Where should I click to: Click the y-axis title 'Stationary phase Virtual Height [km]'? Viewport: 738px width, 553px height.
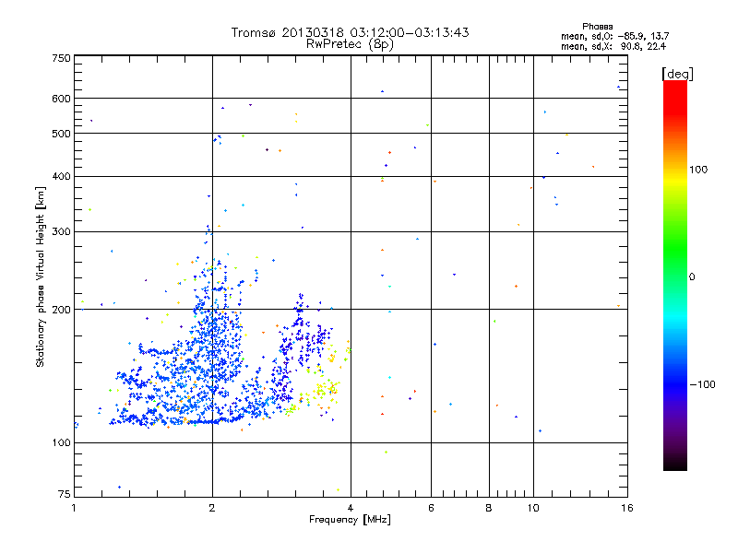(41, 276)
